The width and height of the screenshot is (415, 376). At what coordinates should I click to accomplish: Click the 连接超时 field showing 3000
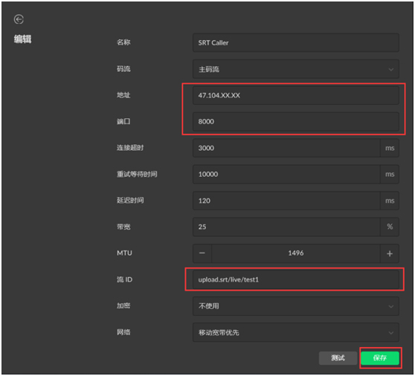tap(286, 148)
